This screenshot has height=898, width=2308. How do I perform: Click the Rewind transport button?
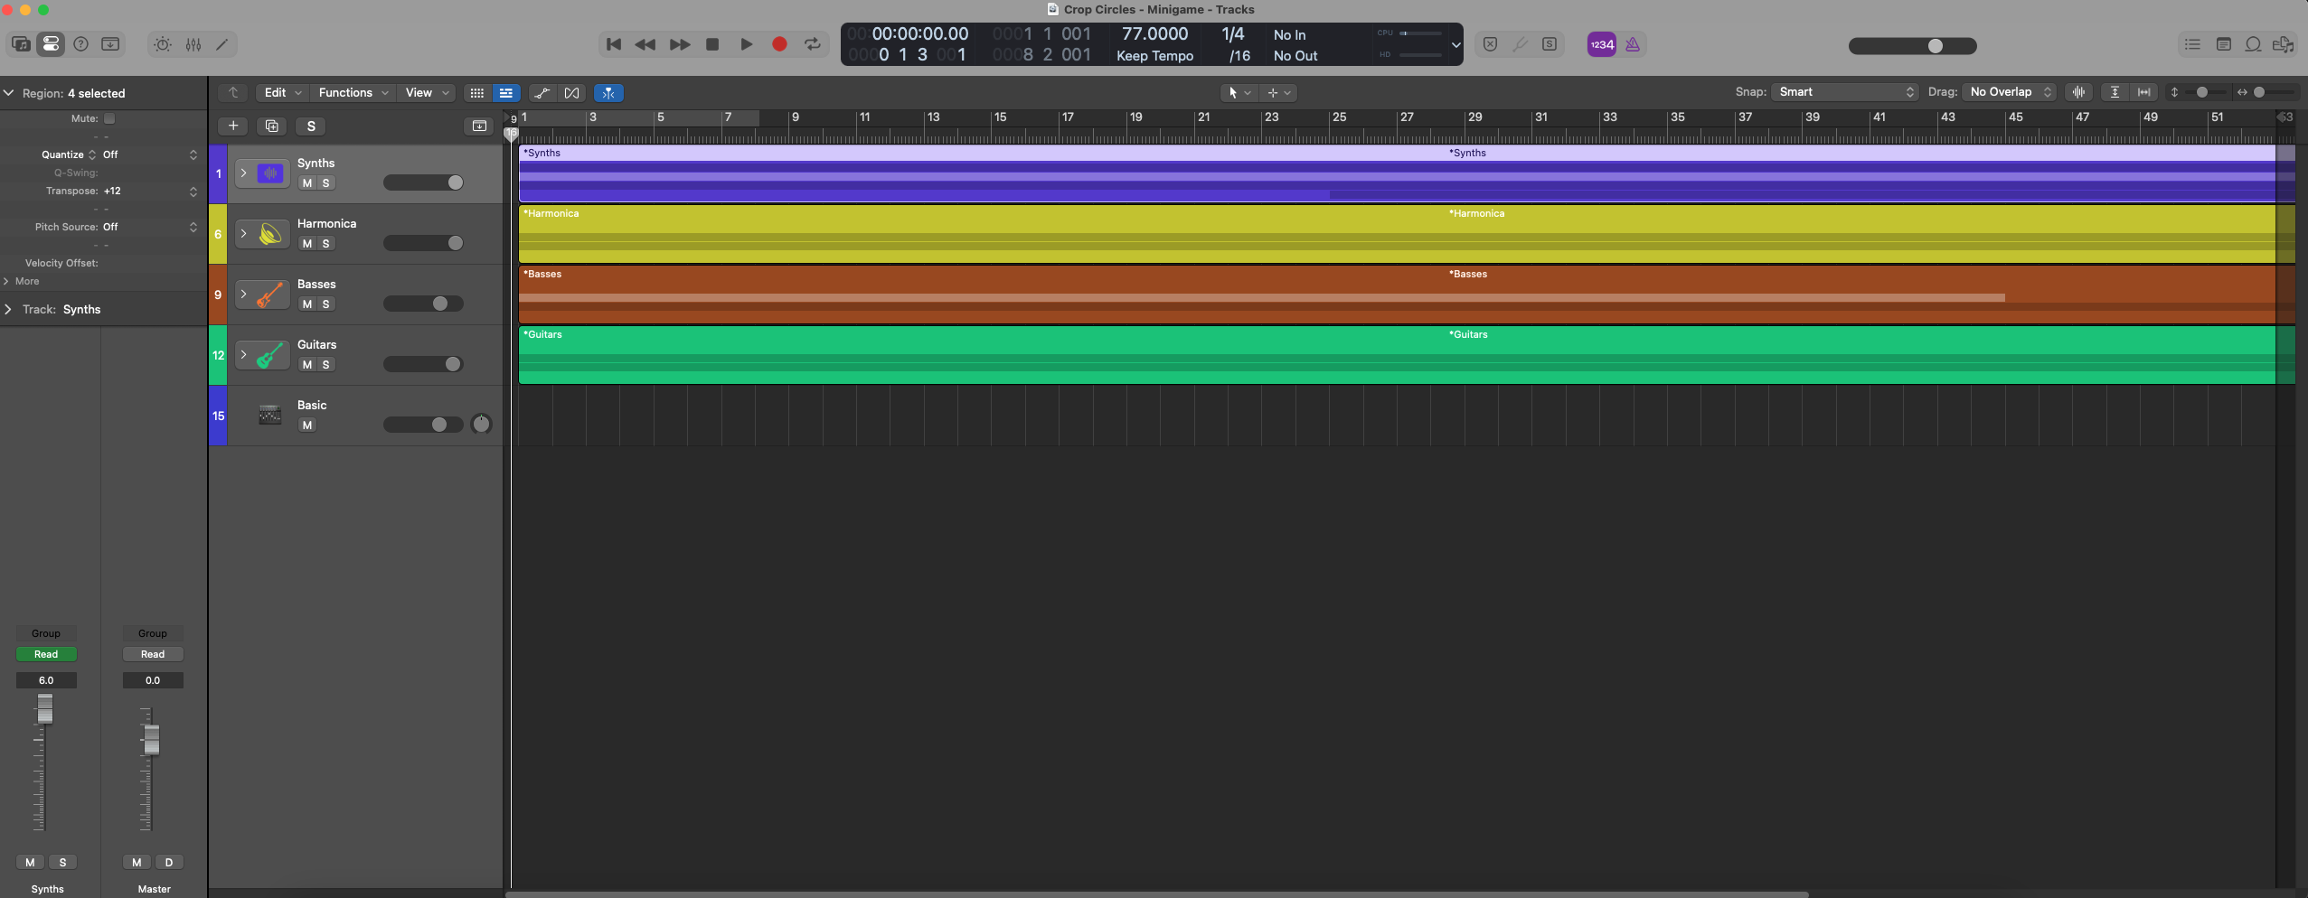point(645,44)
